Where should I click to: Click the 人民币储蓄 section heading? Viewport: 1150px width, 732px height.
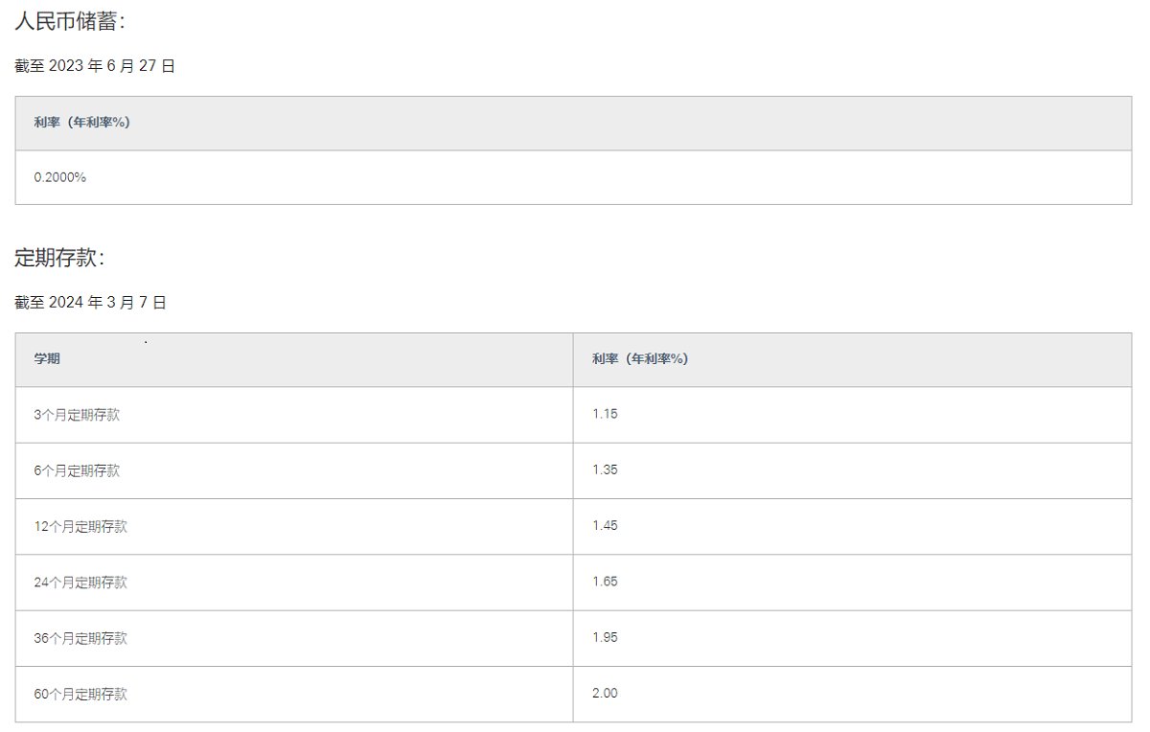coord(70,20)
